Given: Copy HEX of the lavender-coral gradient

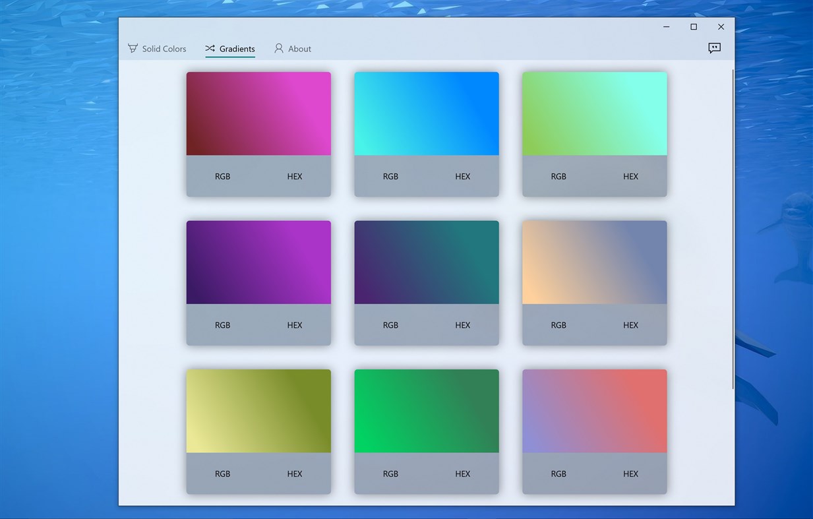Looking at the screenshot, I should tap(630, 473).
